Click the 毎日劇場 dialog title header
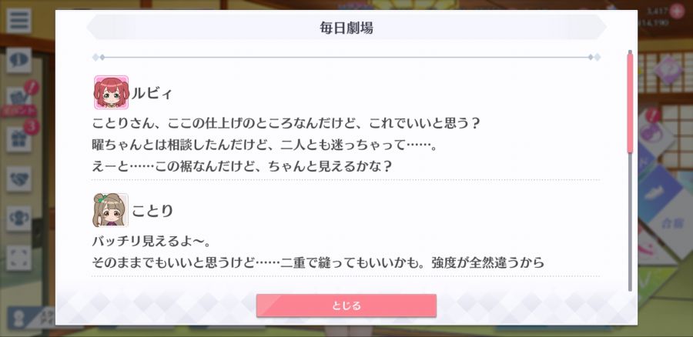693x337 pixels. tap(346, 28)
